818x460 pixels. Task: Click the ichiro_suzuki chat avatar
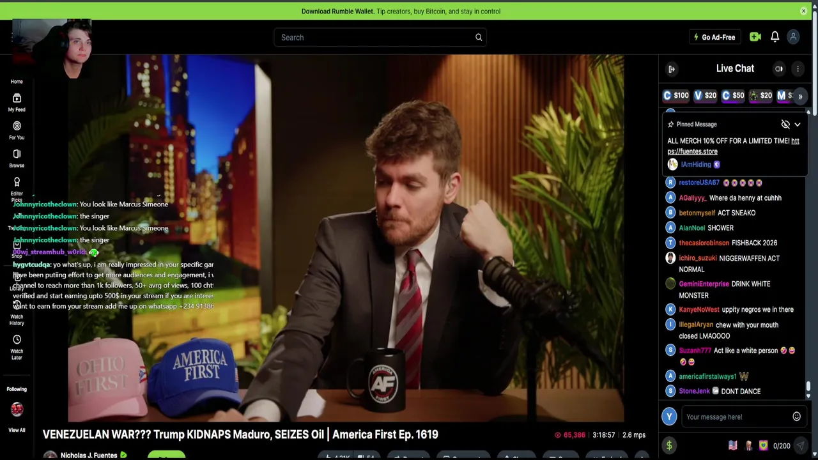[x=670, y=259]
